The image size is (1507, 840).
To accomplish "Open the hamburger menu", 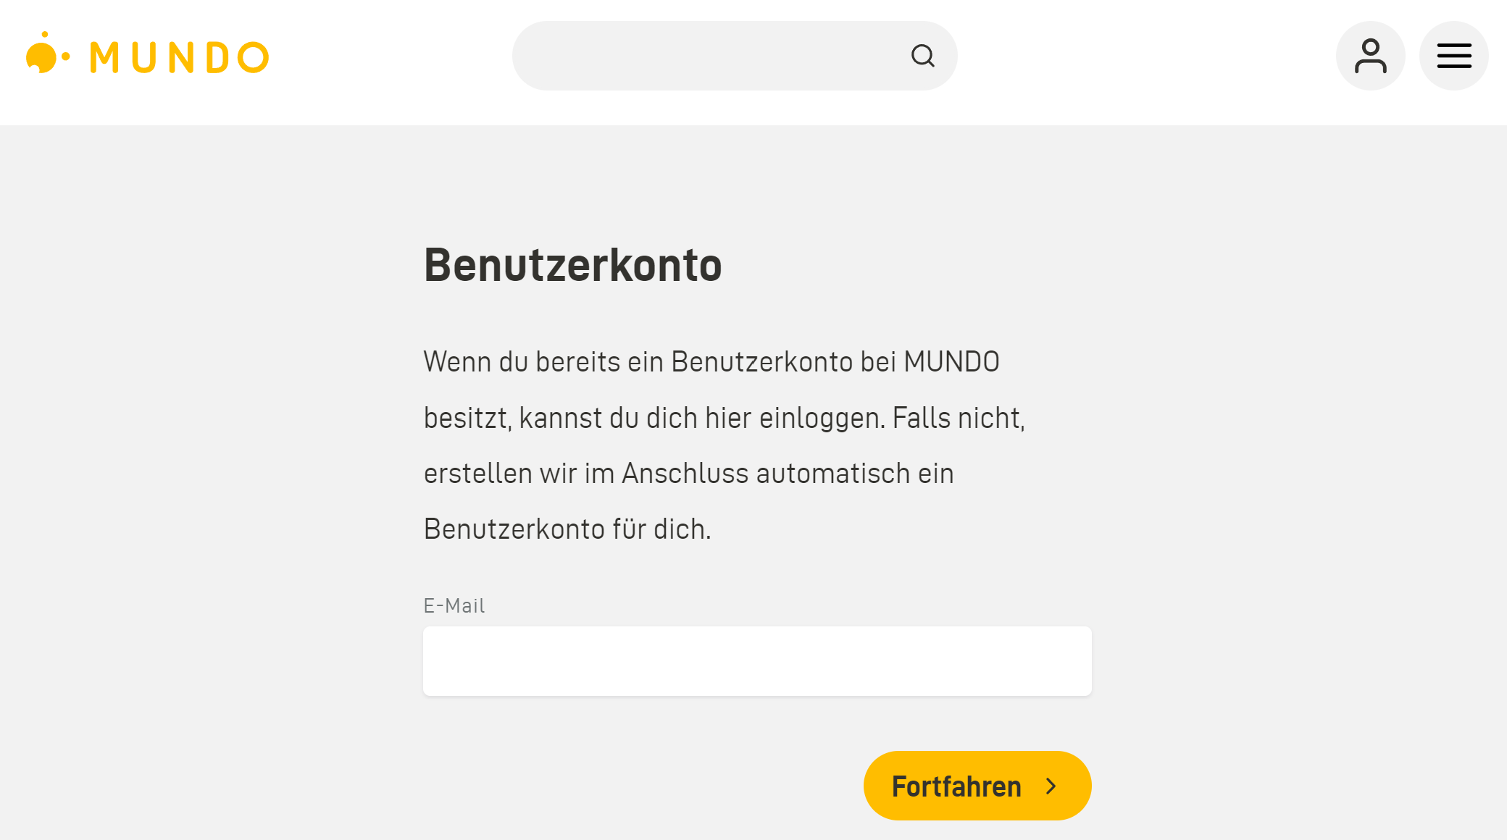I will tap(1453, 56).
